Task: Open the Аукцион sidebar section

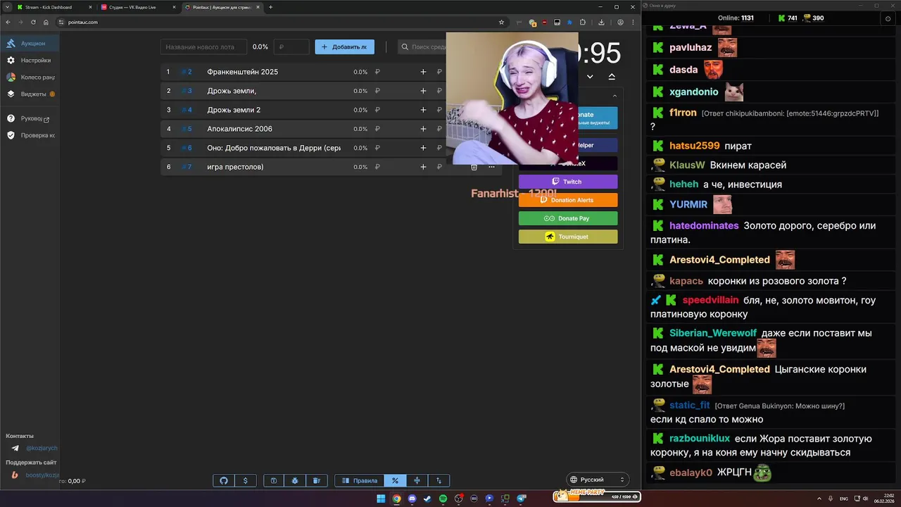Action: 30,44
